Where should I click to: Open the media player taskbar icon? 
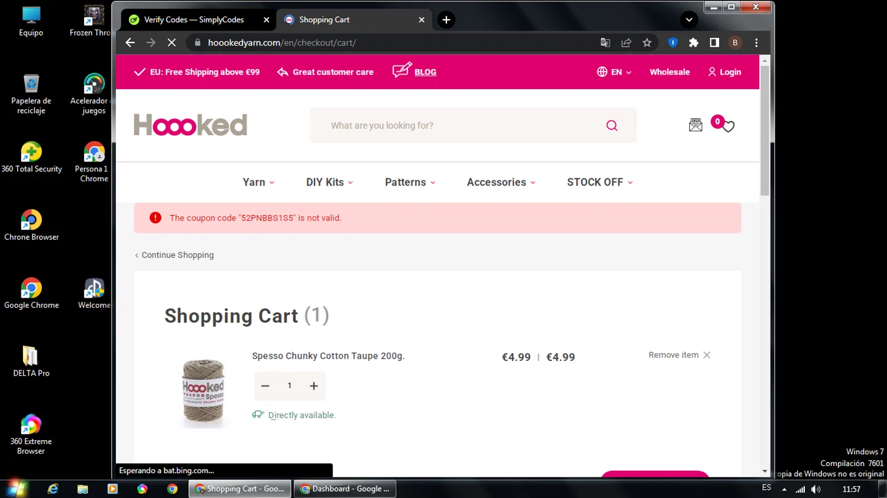coord(112,489)
